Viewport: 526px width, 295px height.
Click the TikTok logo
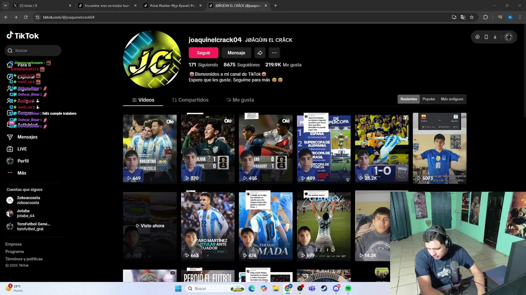23,36
